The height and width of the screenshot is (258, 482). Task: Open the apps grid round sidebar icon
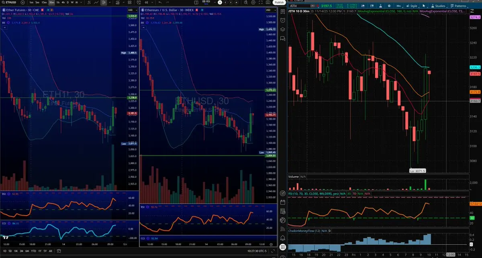[282, 247]
